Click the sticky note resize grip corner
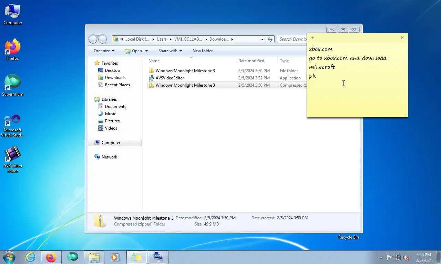This screenshot has width=441, height=264. click(x=406, y=115)
